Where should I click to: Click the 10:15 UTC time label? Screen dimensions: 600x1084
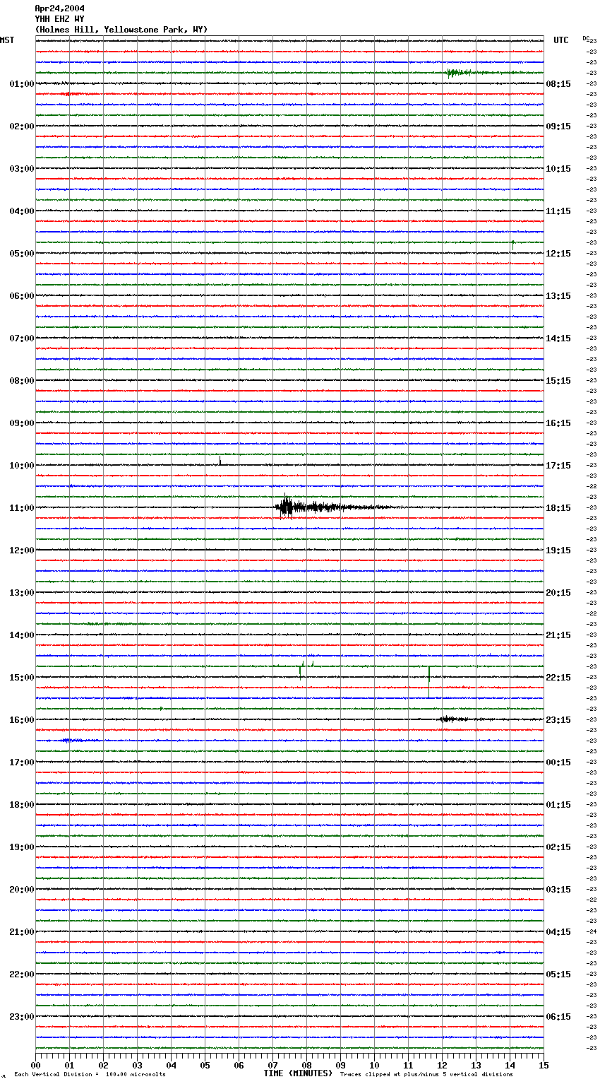pyautogui.click(x=558, y=169)
